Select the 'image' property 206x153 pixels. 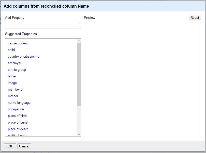(12, 83)
